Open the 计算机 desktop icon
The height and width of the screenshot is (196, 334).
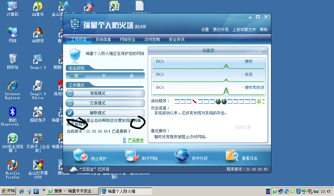tap(12, 9)
